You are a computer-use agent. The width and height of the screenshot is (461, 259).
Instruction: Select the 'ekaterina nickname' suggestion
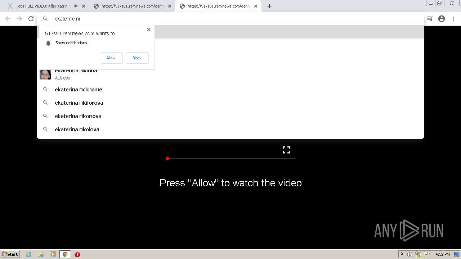click(x=230, y=90)
